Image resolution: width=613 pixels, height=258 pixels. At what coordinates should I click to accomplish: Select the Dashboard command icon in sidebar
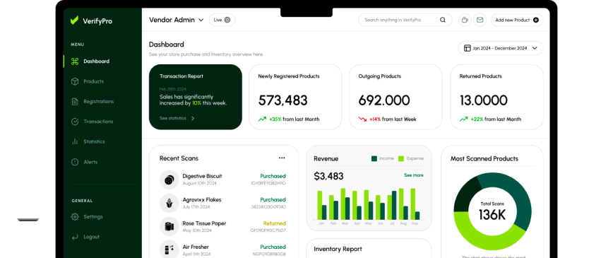(x=75, y=61)
